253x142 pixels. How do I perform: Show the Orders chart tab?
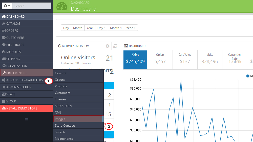click(x=160, y=60)
